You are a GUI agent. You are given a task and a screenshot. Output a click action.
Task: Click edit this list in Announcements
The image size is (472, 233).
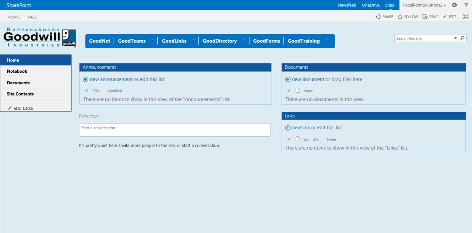[144, 79]
